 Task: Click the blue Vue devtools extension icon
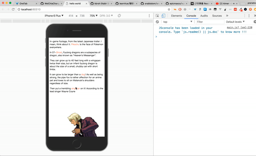click(195, 9)
